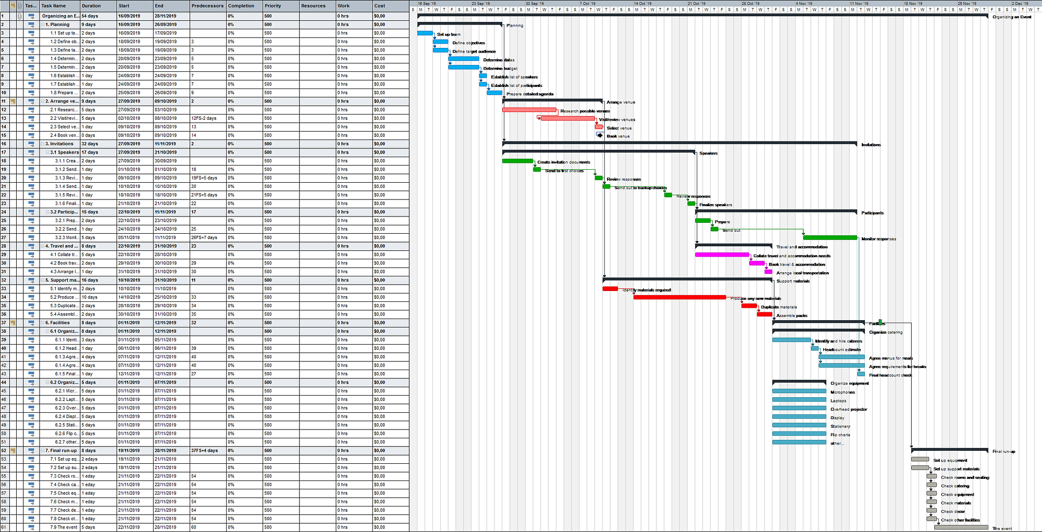Open the note icon on Facilities row 37
1042x532 pixels.
13,323
